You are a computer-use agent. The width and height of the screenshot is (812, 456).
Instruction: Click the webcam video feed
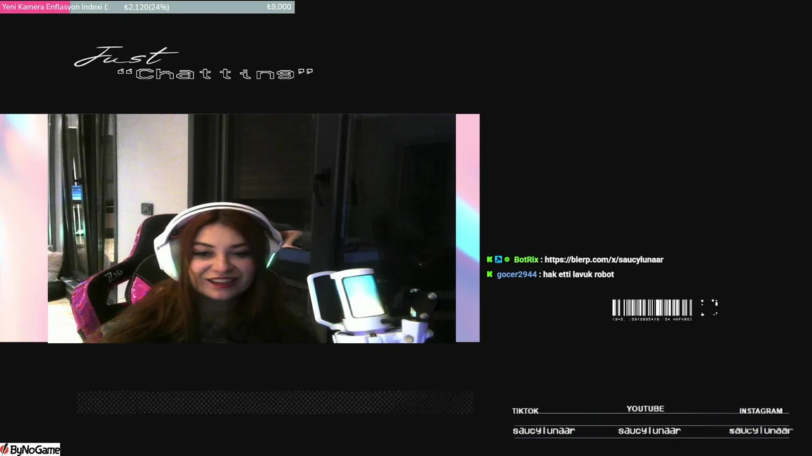click(x=252, y=229)
